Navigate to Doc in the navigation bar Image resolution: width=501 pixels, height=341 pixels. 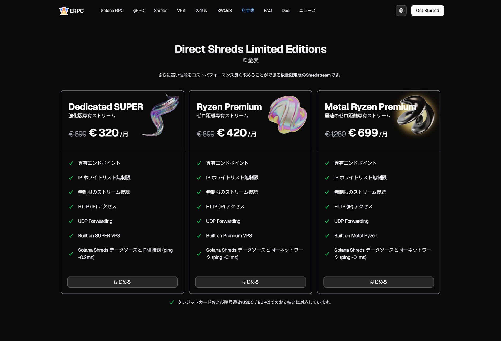(x=285, y=11)
